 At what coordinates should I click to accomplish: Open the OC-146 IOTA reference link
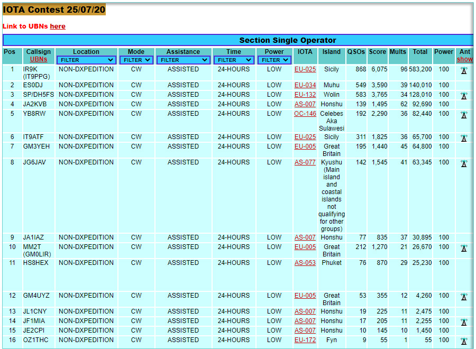305,114
